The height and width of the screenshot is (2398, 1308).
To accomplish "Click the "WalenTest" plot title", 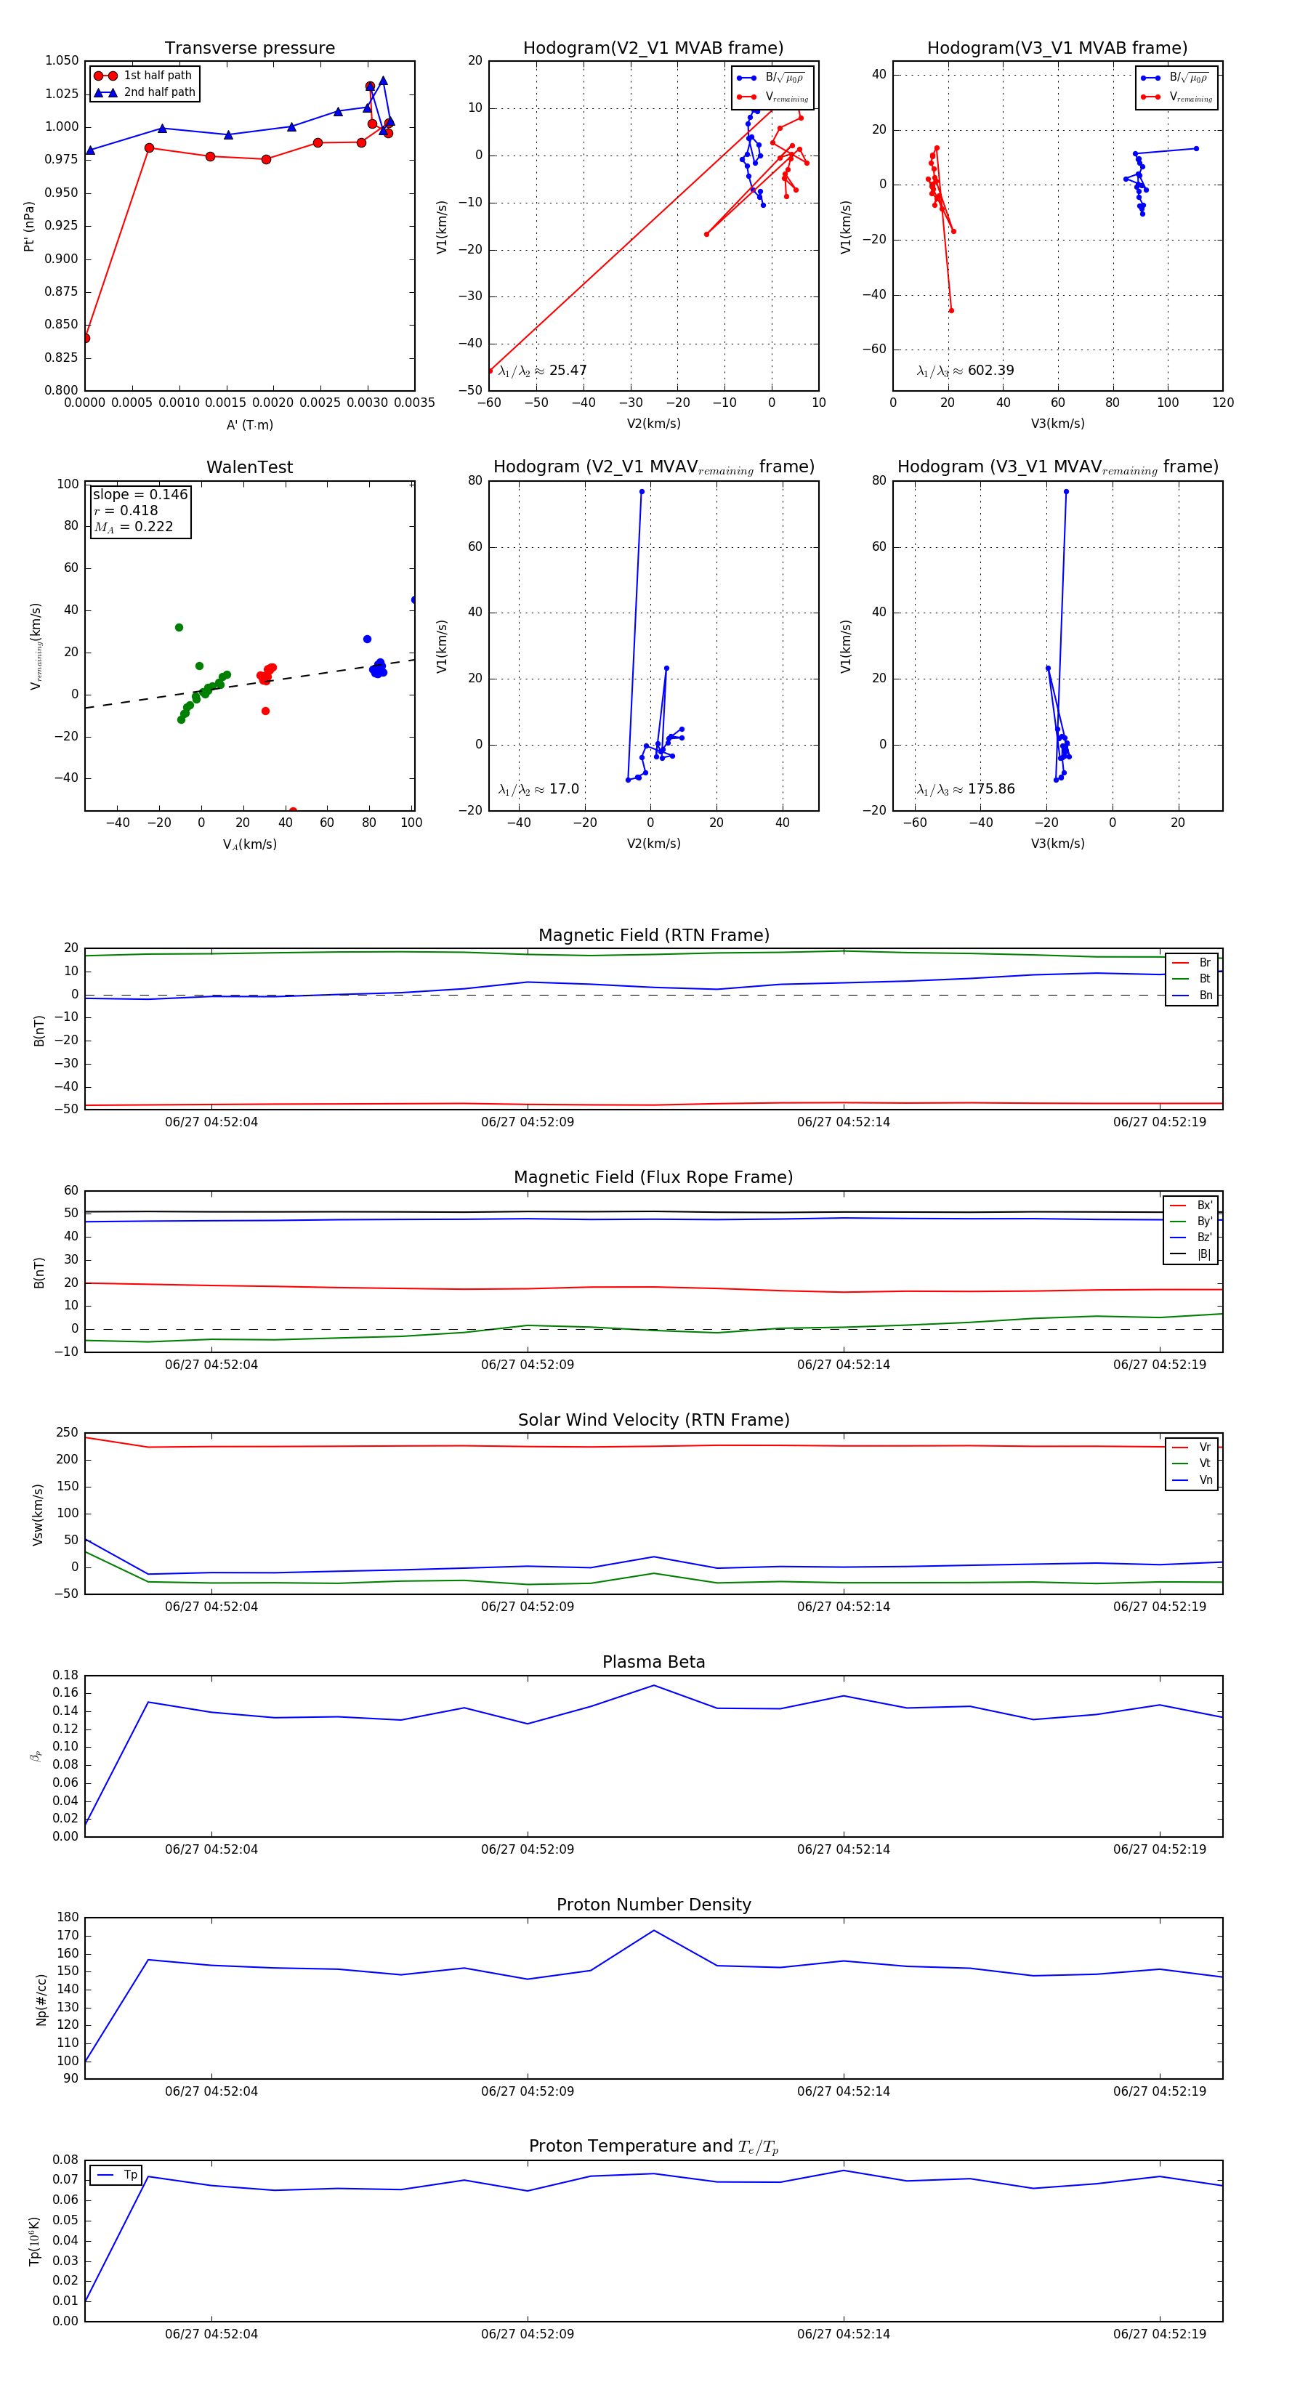I will [249, 467].
